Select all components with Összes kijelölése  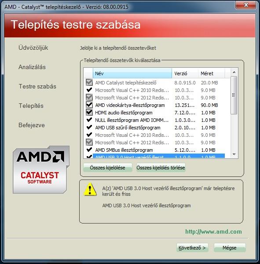[108, 168]
